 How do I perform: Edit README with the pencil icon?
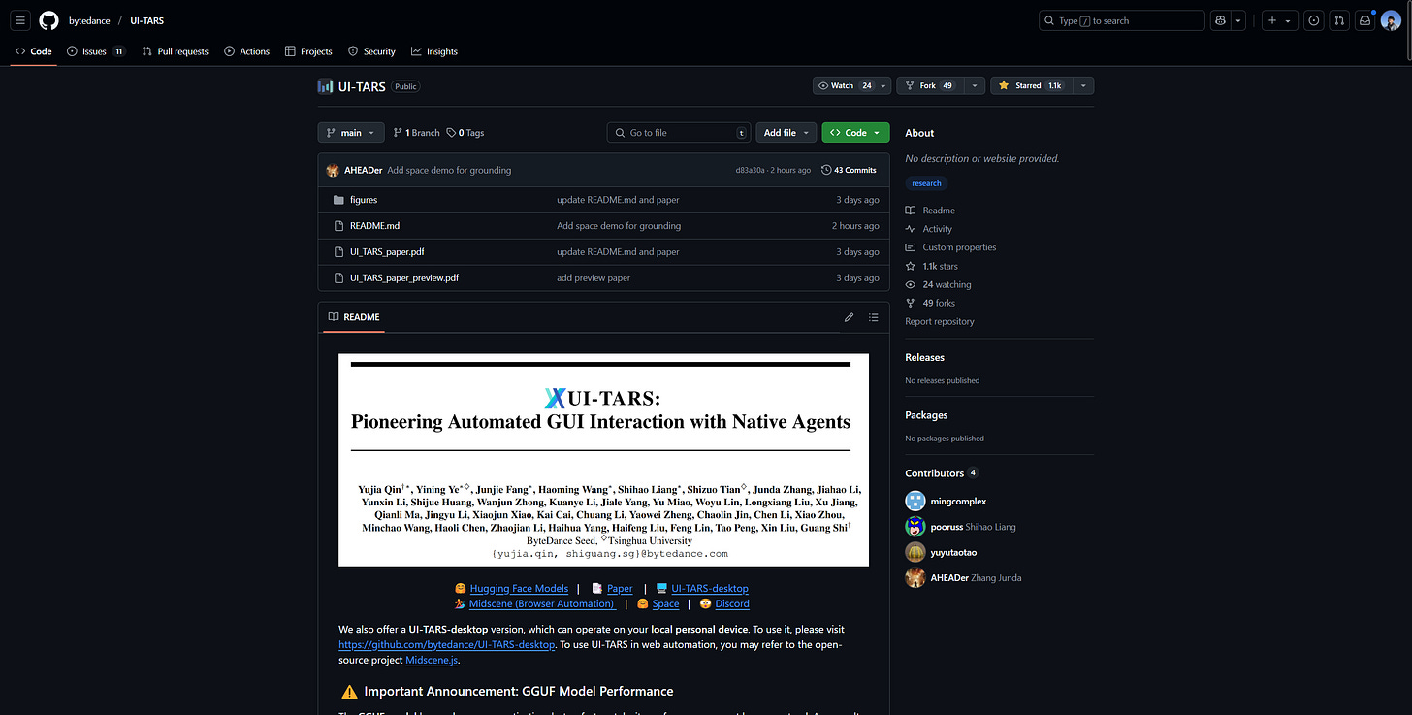click(x=850, y=317)
